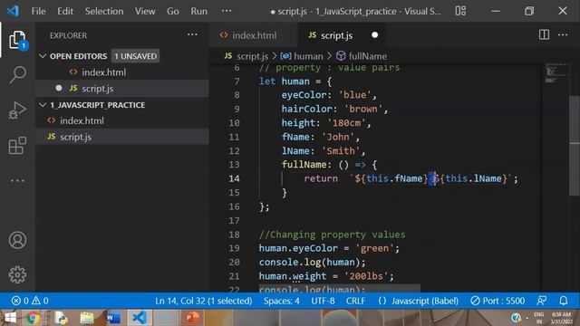Click 'fullName' property on line 13
Image resolution: width=580 pixels, height=326 pixels.
304,165
